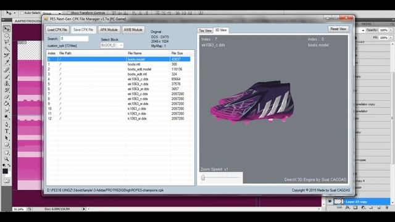
Task: Create new adjustment layer icon
Action: point(364,208)
